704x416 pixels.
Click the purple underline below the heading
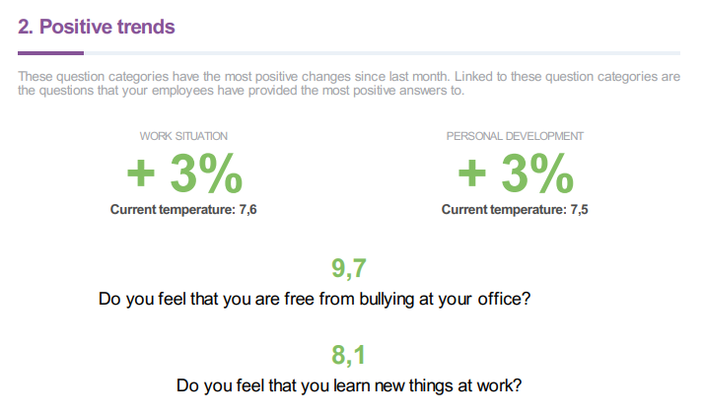50,53
